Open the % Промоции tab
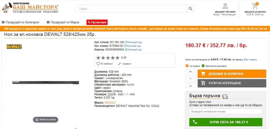The image size is (270, 129). (97, 22)
